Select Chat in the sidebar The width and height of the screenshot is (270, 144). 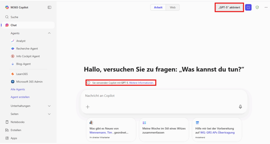(x=28, y=25)
